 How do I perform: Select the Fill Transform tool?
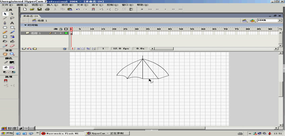click(x=12, y=37)
